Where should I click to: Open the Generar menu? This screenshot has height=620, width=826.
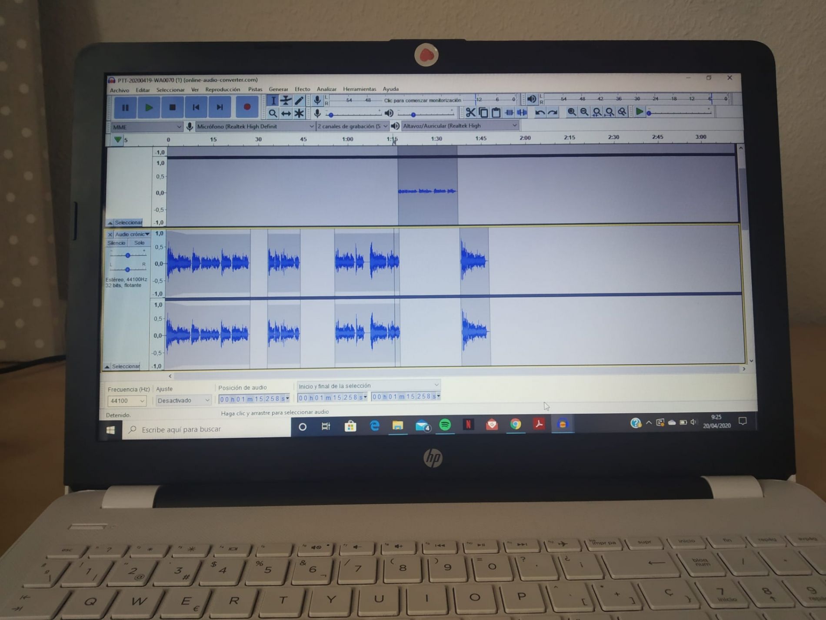278,90
